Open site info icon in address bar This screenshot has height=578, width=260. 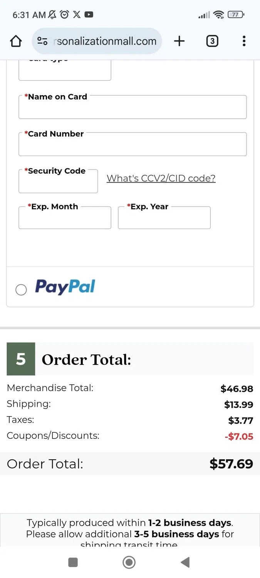[42, 41]
